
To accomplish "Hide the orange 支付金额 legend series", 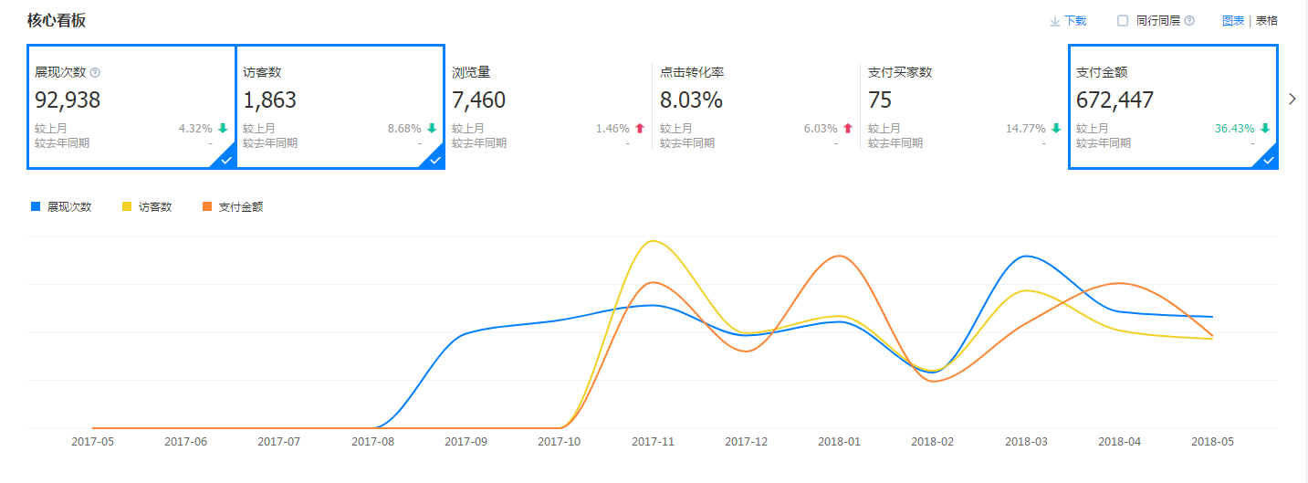I will (x=234, y=207).
